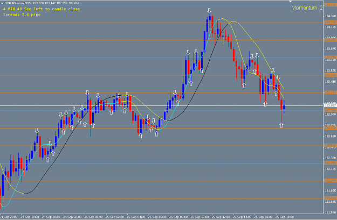
Task: Click the orange 184.500 level label
Action: (331, 5)
